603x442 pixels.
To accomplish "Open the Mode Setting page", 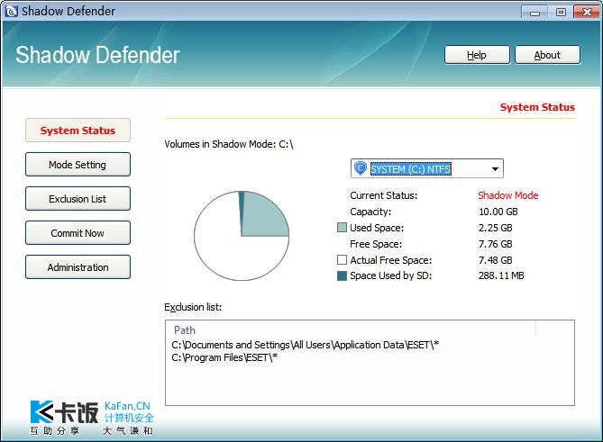I will (x=78, y=165).
